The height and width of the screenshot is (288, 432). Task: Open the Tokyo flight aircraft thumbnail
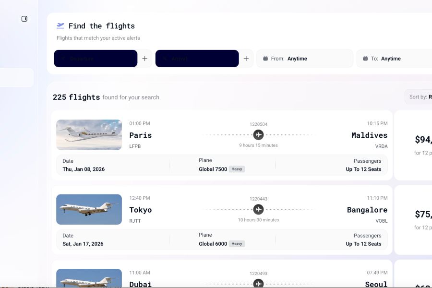coord(89,209)
